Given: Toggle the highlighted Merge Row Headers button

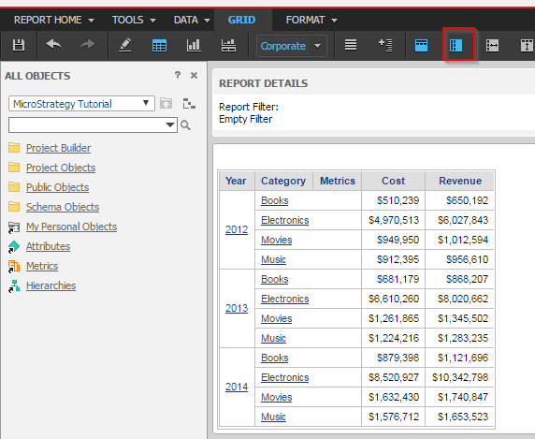Looking at the screenshot, I should click(x=456, y=46).
